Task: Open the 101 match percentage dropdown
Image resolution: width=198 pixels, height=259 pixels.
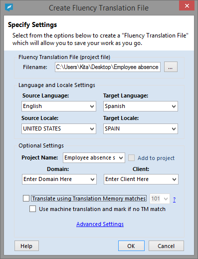Action: pos(160,198)
